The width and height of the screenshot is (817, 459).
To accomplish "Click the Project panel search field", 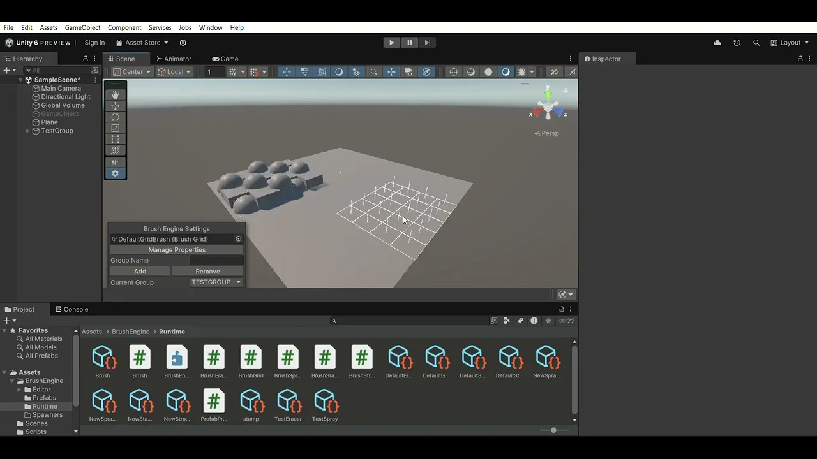I will click(x=409, y=321).
